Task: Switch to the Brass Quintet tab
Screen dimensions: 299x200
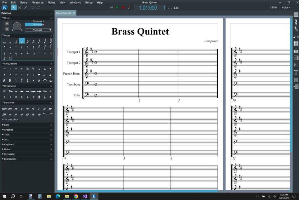Action: (x=64, y=13)
